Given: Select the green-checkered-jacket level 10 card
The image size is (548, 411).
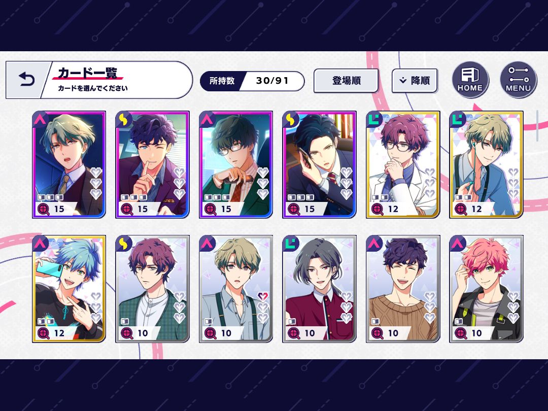Looking at the screenshot, I should click(x=152, y=289).
